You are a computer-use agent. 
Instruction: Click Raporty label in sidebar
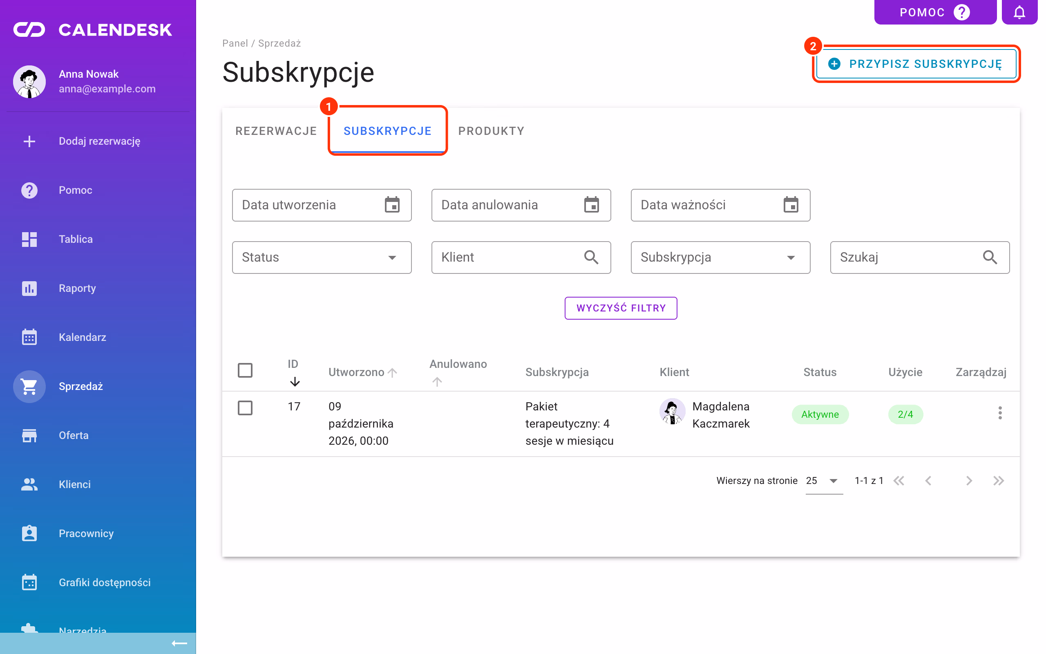pyautogui.click(x=77, y=288)
